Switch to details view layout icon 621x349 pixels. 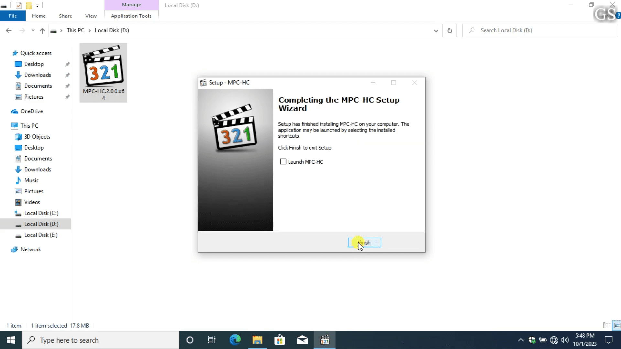click(x=607, y=325)
